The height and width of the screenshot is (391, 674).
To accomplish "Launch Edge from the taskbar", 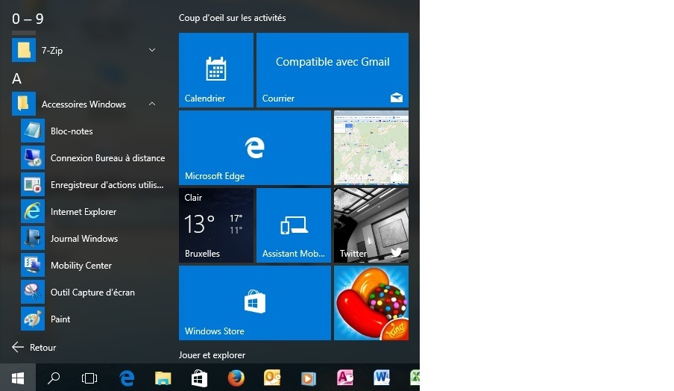I will click(x=127, y=378).
